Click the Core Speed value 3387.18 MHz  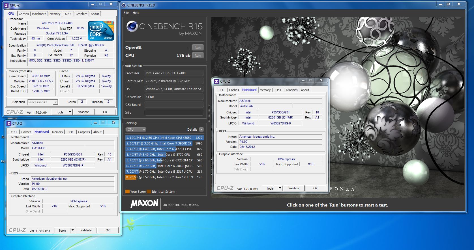click(41, 76)
